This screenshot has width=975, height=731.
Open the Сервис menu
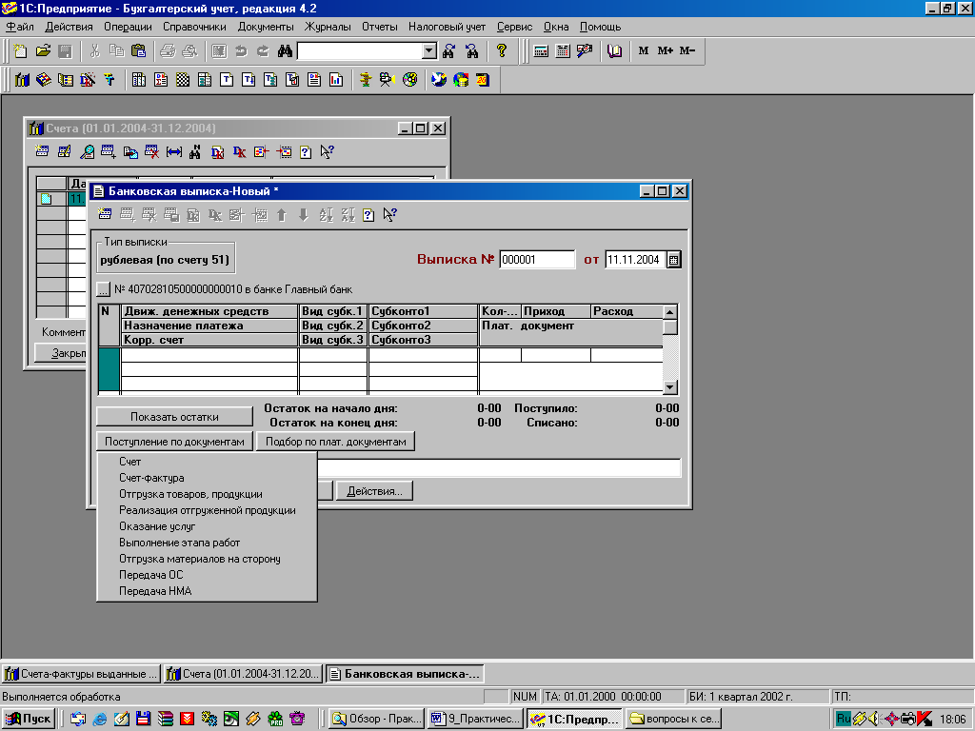click(x=514, y=27)
